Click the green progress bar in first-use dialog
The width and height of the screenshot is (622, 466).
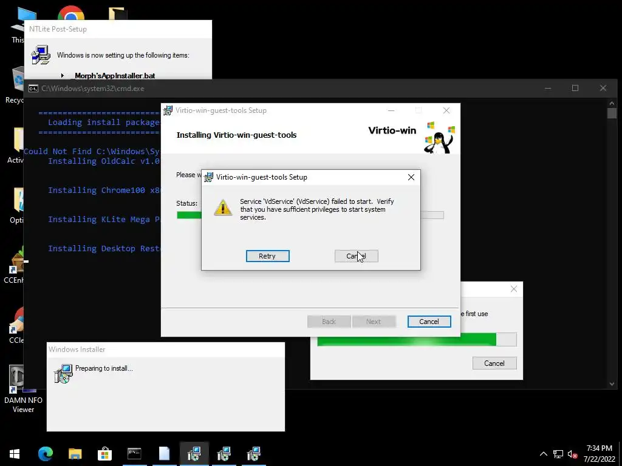tap(417, 339)
